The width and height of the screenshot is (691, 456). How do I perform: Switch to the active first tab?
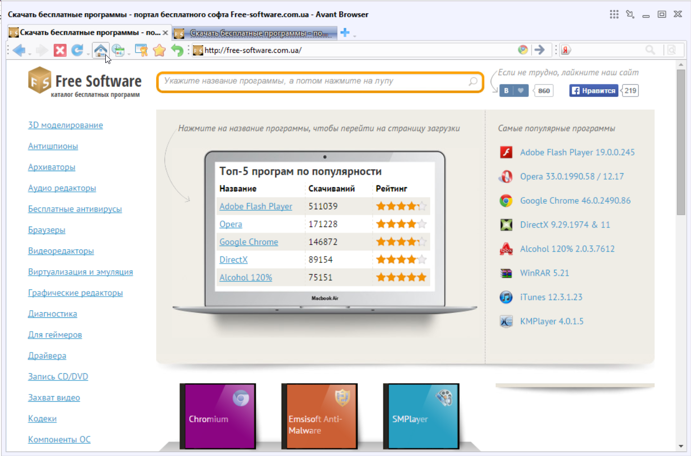pyautogui.click(x=89, y=32)
